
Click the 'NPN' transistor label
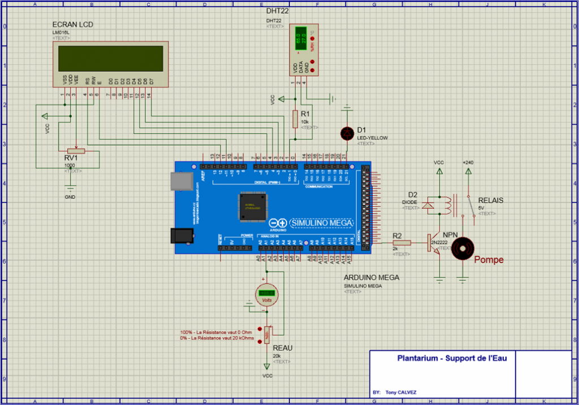point(450,235)
